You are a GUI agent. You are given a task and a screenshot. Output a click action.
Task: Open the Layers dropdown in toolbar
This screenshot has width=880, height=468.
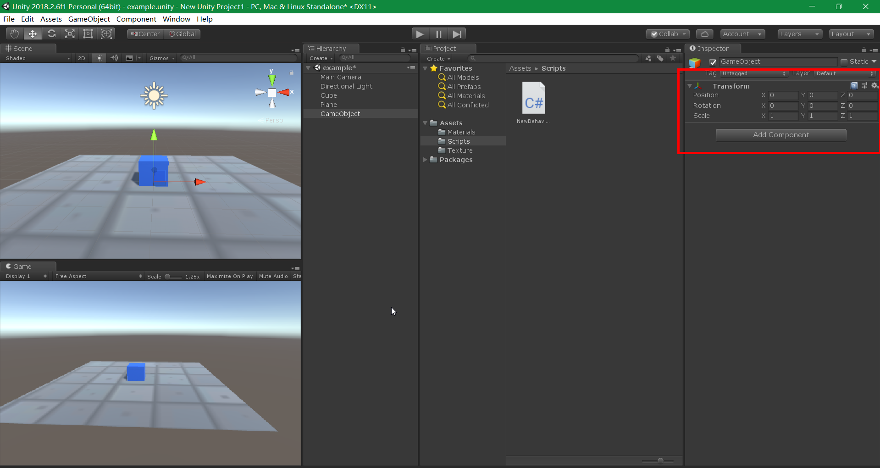pos(799,34)
